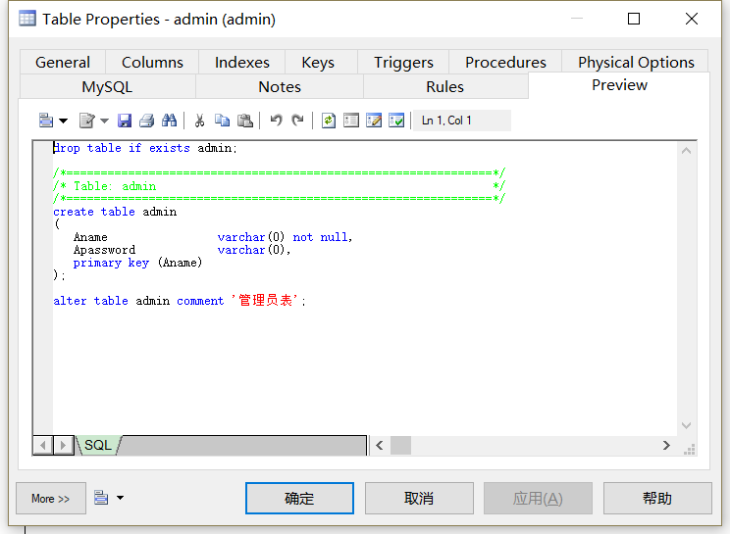The image size is (730, 534).
Task: Maximize the Table Properties window
Action: 634,19
